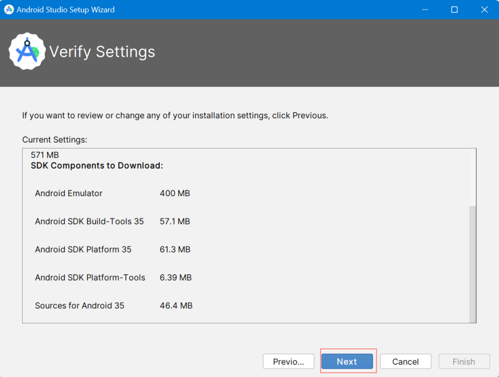Screen dimensions: 499x377
Task: Click the 6.39 MB size value
Action: 176,277
